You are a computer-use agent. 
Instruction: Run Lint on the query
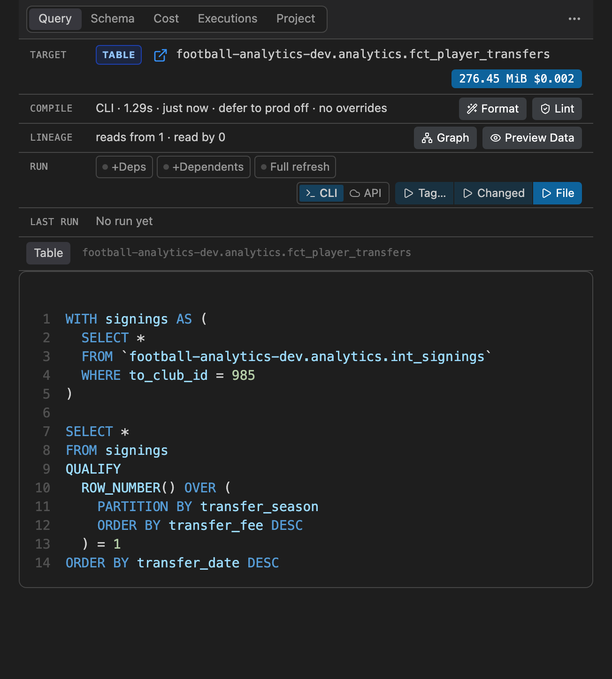tap(557, 109)
